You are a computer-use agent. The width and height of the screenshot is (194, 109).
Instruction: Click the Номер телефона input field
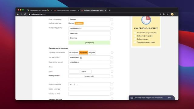click(89, 84)
